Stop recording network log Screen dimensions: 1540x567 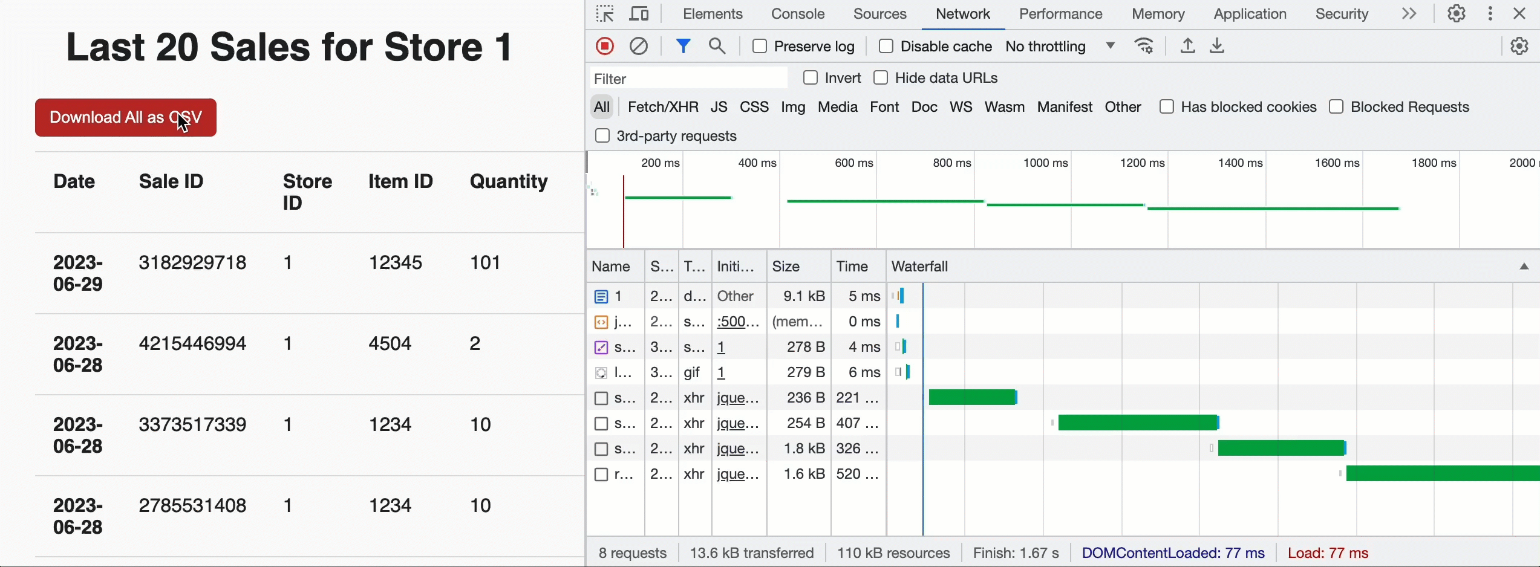click(x=604, y=47)
